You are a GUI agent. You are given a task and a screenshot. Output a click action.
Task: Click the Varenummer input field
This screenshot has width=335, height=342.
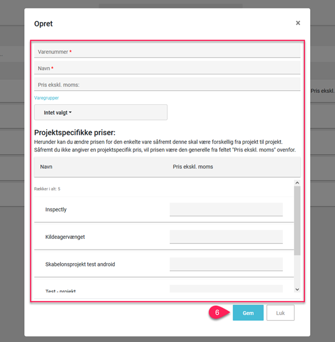[167, 51]
